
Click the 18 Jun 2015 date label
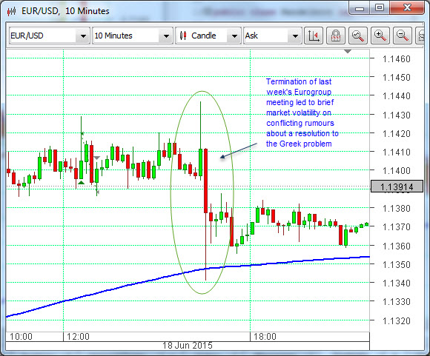[188, 346]
